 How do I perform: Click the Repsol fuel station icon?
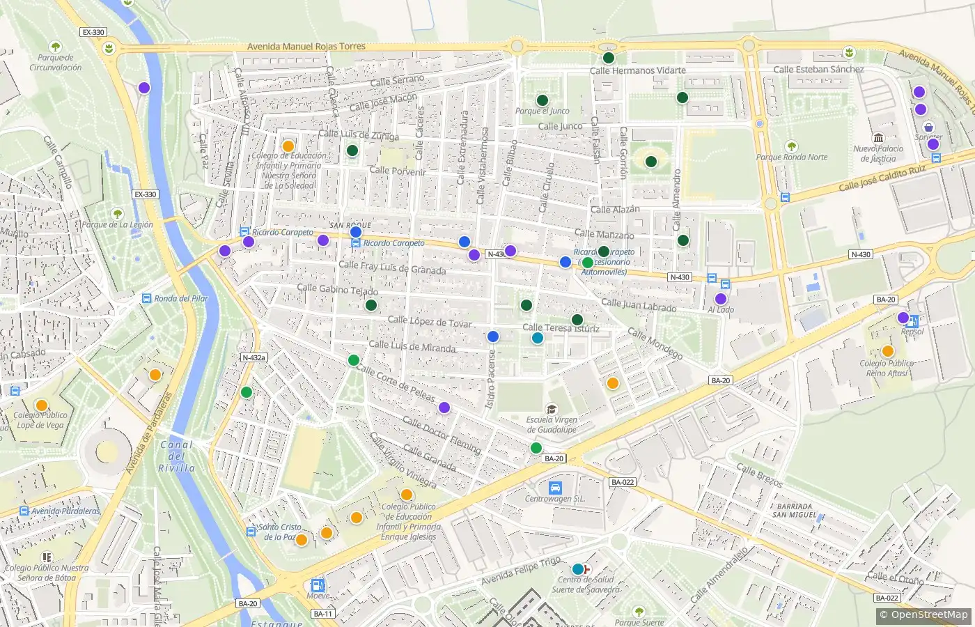(913, 321)
